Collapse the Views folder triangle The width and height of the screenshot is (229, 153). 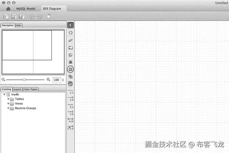point(8,104)
